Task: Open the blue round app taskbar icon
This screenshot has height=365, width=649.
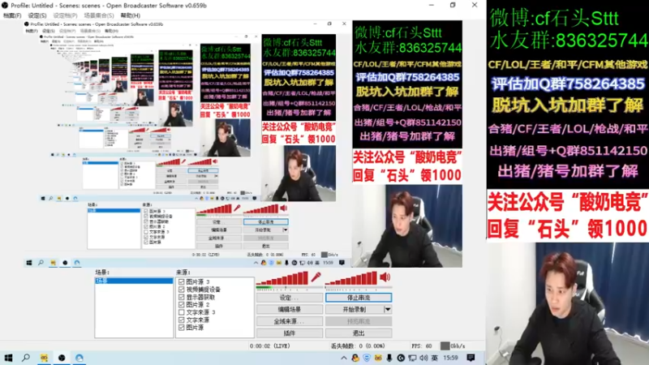Action: (x=79, y=358)
